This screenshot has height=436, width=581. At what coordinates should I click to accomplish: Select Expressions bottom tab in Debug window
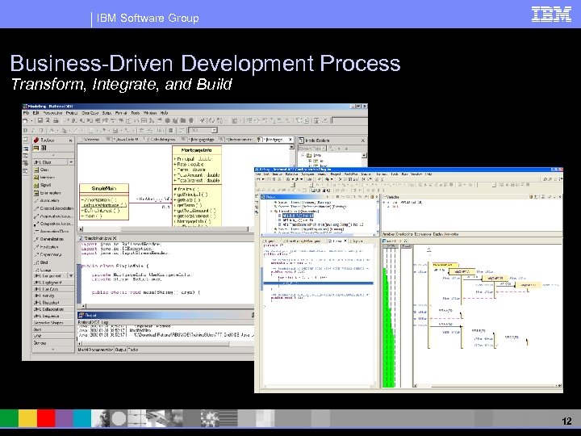point(423,234)
